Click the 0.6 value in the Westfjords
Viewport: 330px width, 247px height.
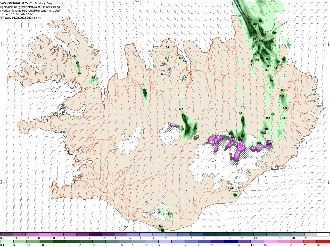74,56
